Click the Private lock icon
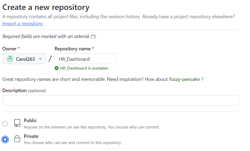 [17, 139]
